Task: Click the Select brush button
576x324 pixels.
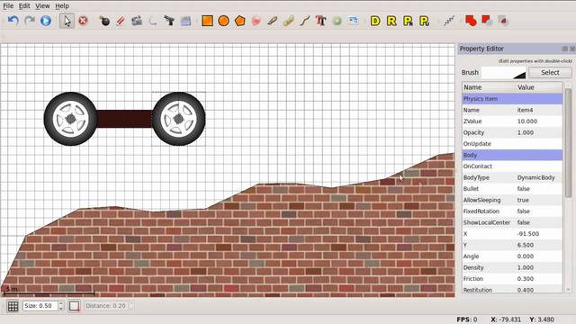Action: pyautogui.click(x=550, y=72)
